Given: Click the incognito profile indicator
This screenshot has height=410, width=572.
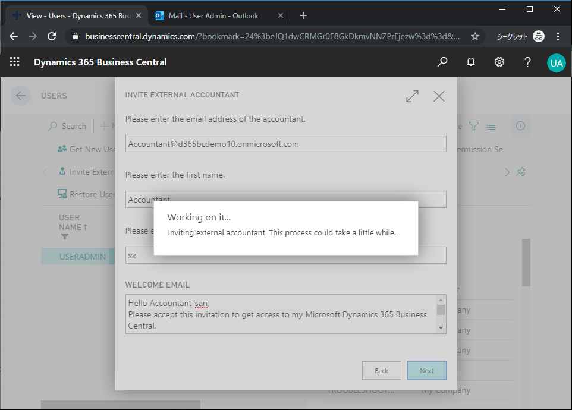Looking at the screenshot, I should (x=520, y=36).
